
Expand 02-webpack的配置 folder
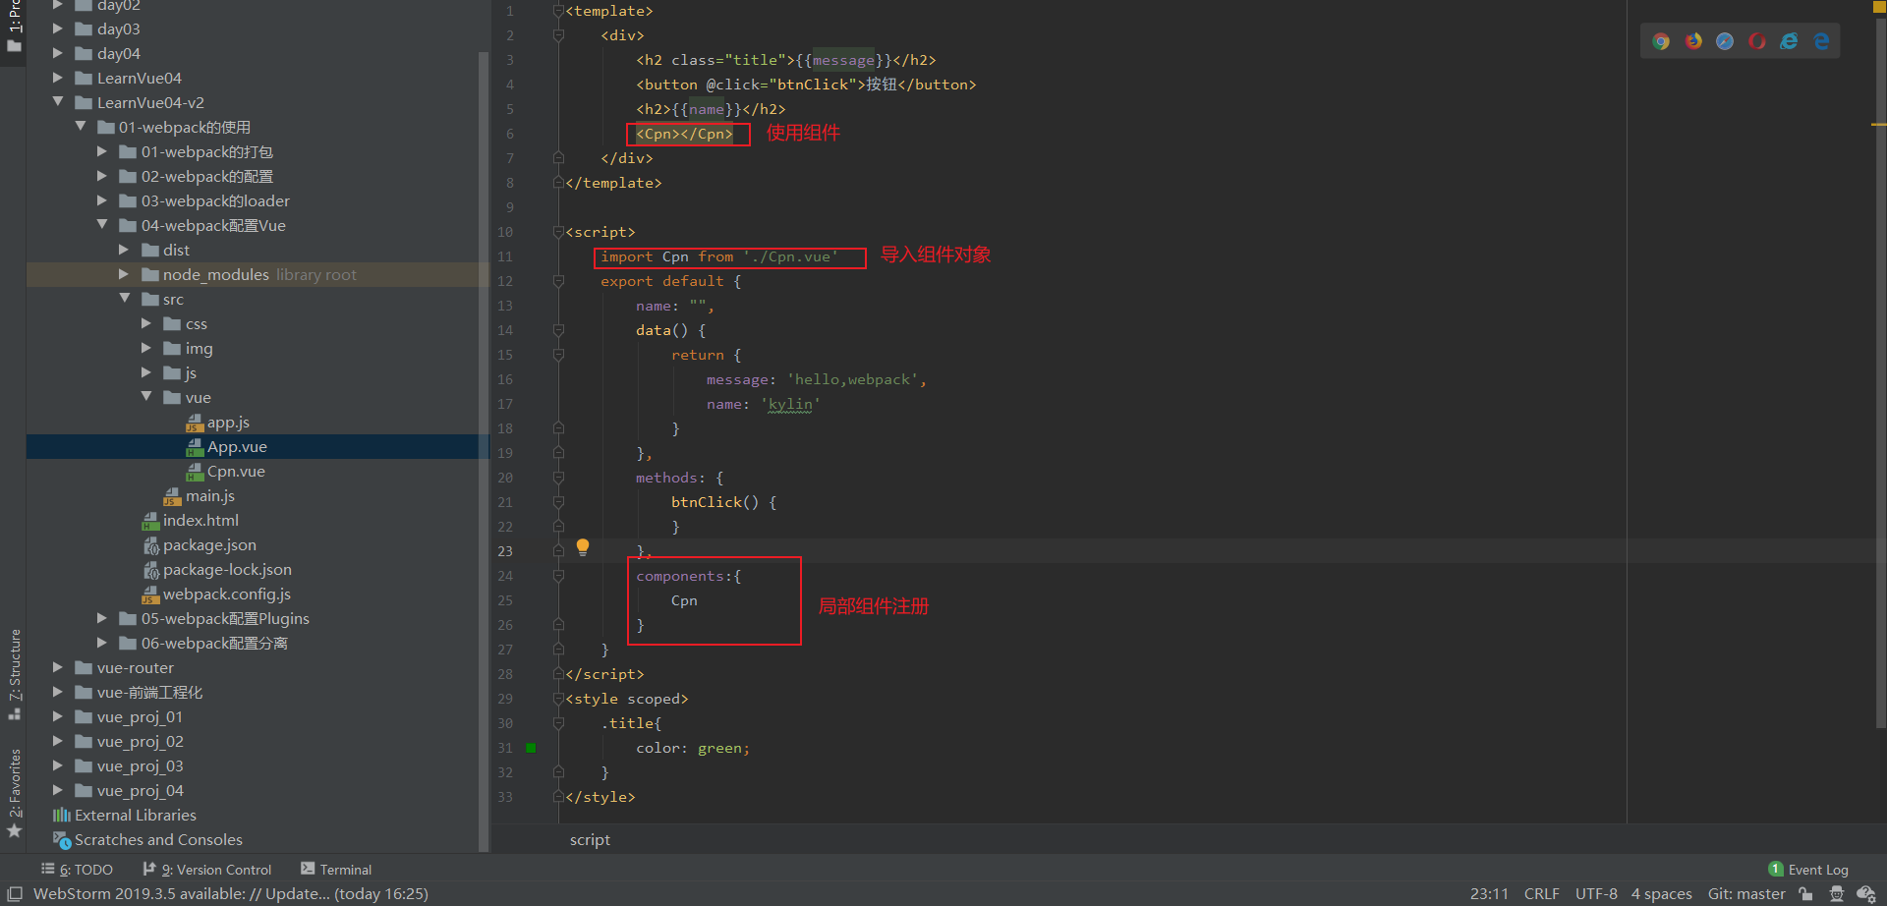[102, 176]
